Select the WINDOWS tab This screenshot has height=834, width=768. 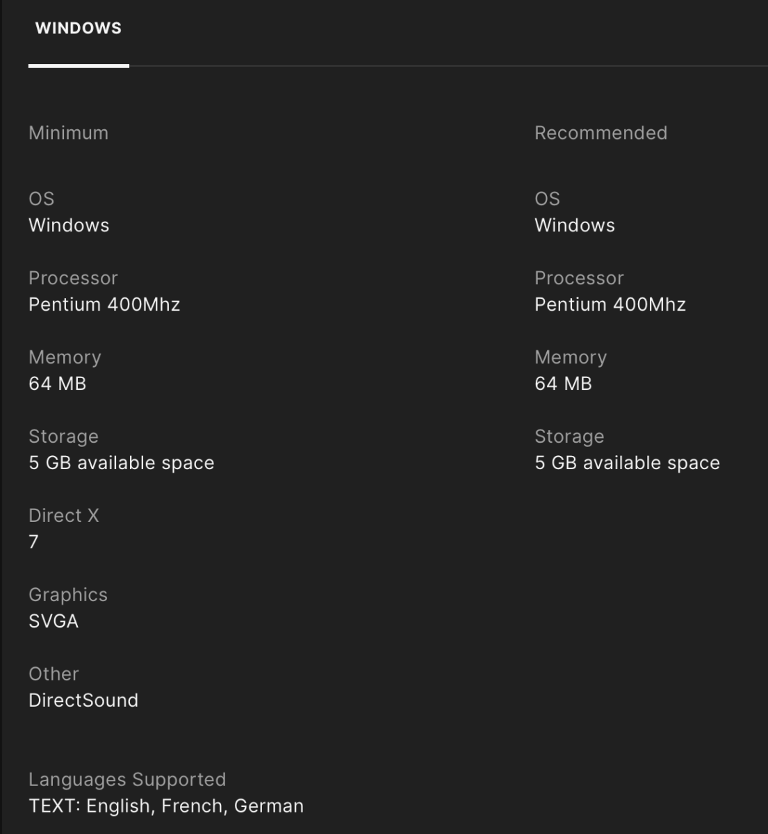click(79, 28)
